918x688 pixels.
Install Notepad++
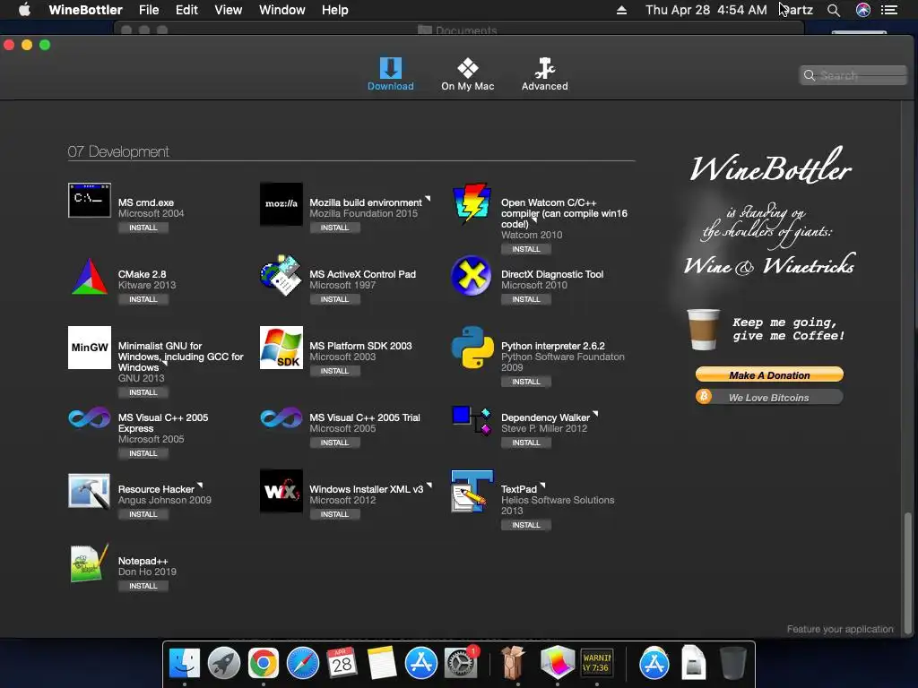tap(143, 586)
